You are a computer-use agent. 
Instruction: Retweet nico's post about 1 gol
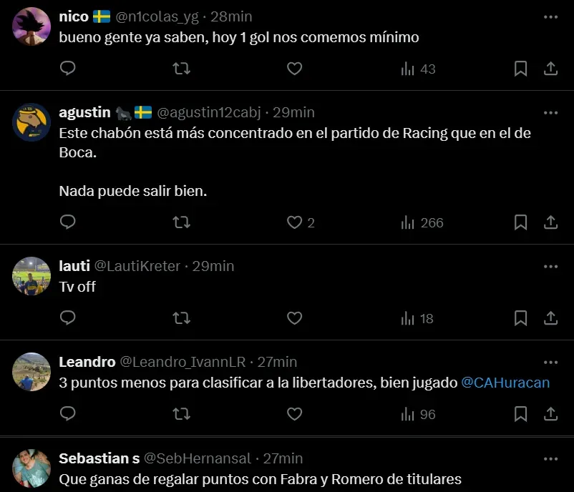click(182, 69)
